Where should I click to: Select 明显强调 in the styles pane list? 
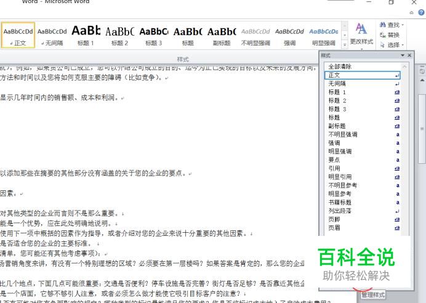363,151
